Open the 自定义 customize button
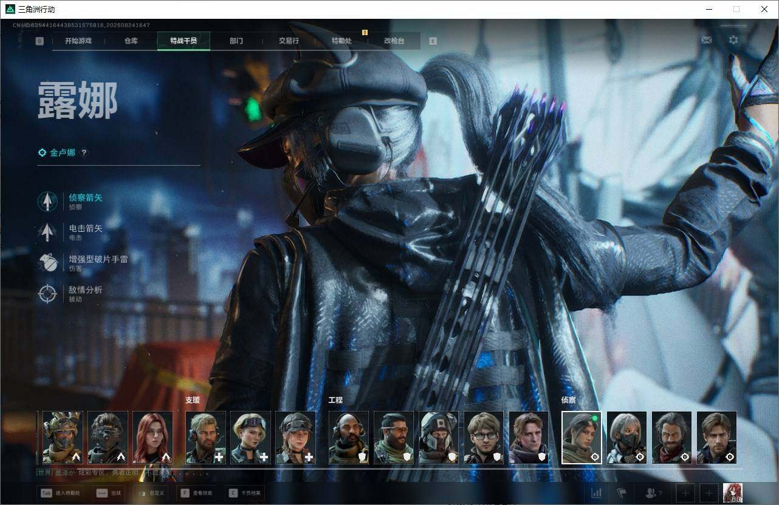 click(149, 493)
